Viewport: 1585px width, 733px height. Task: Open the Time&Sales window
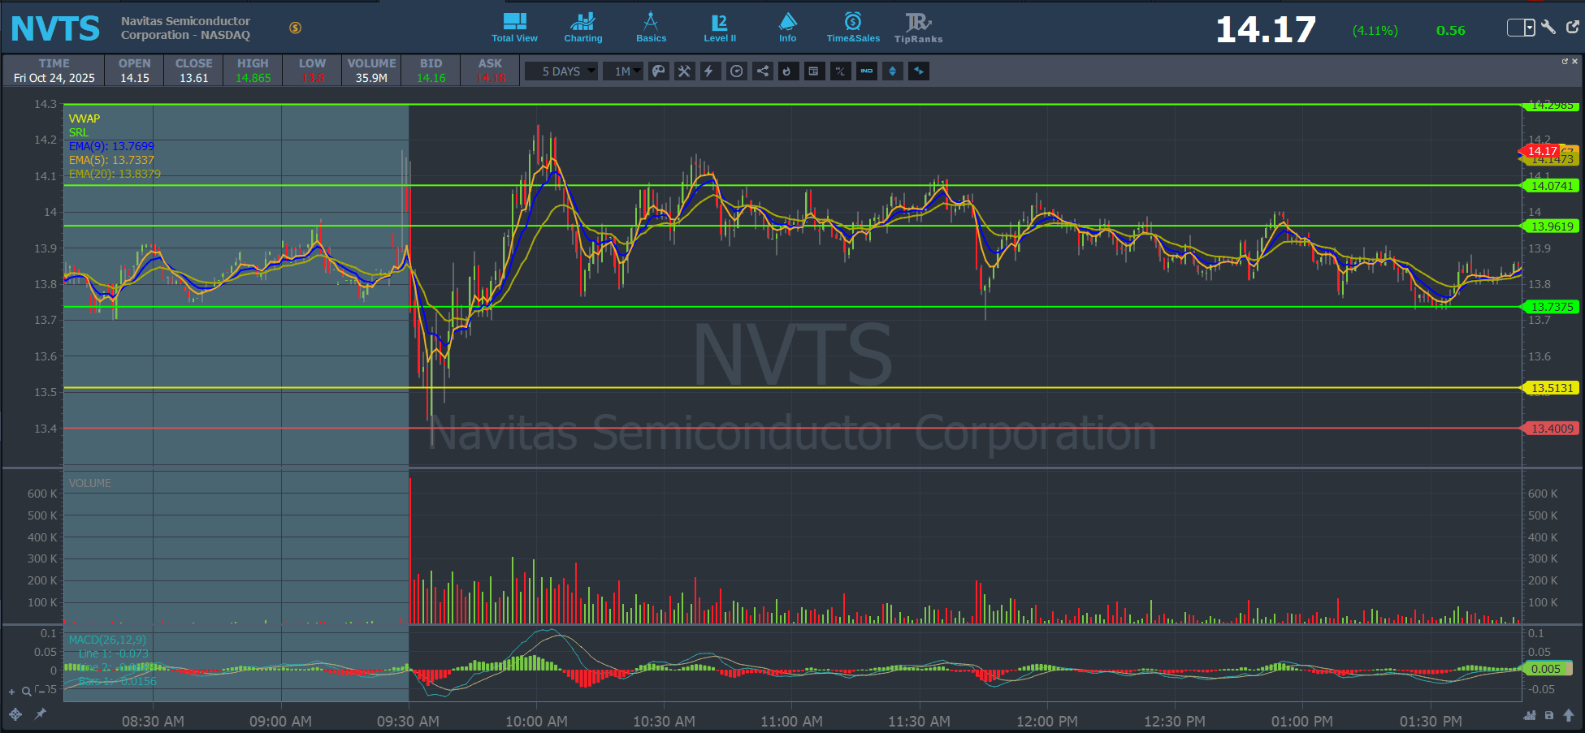[853, 28]
